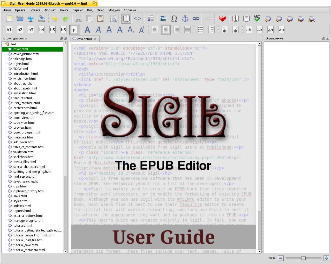
Task: Toggle justify alignment
Action: point(187,30)
